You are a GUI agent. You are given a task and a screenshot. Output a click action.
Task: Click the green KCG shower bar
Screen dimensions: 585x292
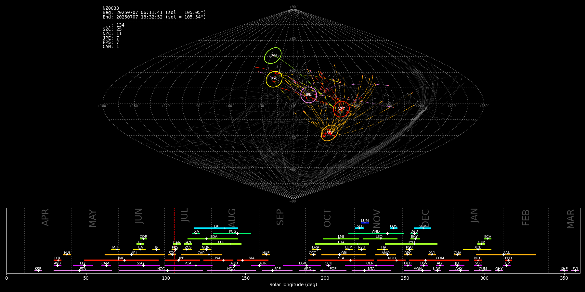point(232,233)
